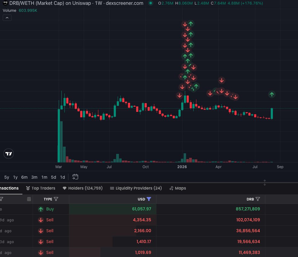Click the USD value 61,057.97
The image size is (298, 257).
tap(142, 209)
